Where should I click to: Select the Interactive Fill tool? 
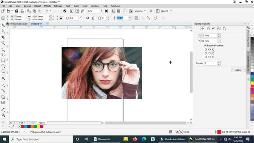click(x=3, y=115)
